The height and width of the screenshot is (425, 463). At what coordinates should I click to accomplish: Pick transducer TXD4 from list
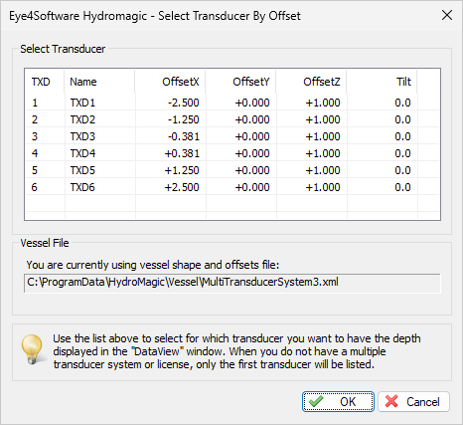click(232, 153)
